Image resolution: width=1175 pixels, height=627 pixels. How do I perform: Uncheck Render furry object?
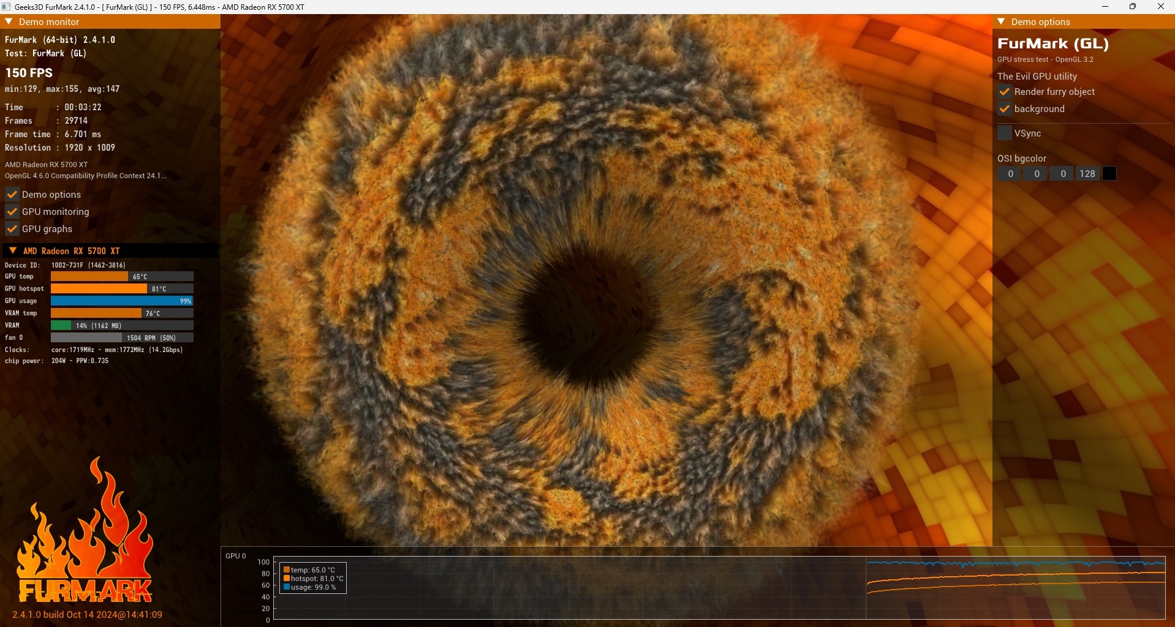pyautogui.click(x=1004, y=92)
